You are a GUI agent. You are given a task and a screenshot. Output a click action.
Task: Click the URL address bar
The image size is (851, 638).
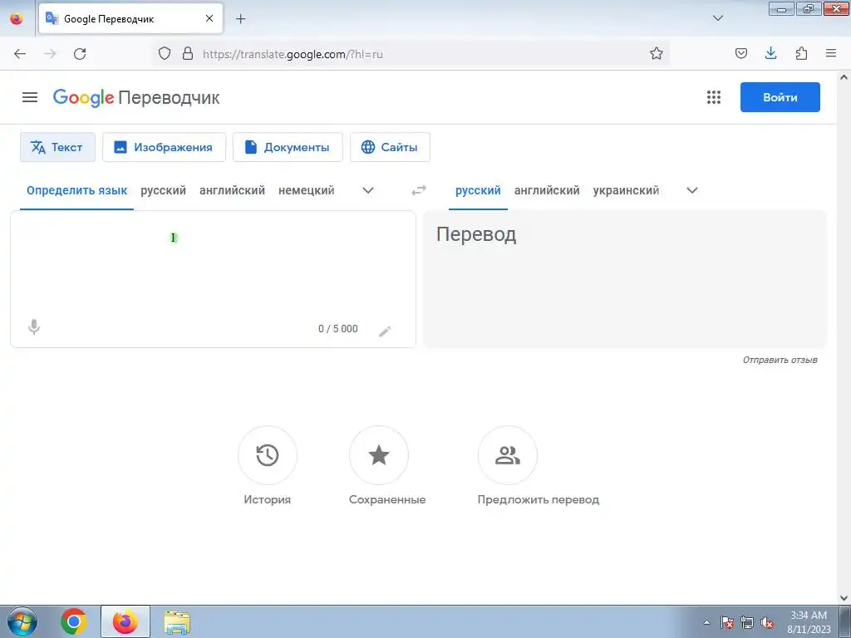click(x=412, y=54)
